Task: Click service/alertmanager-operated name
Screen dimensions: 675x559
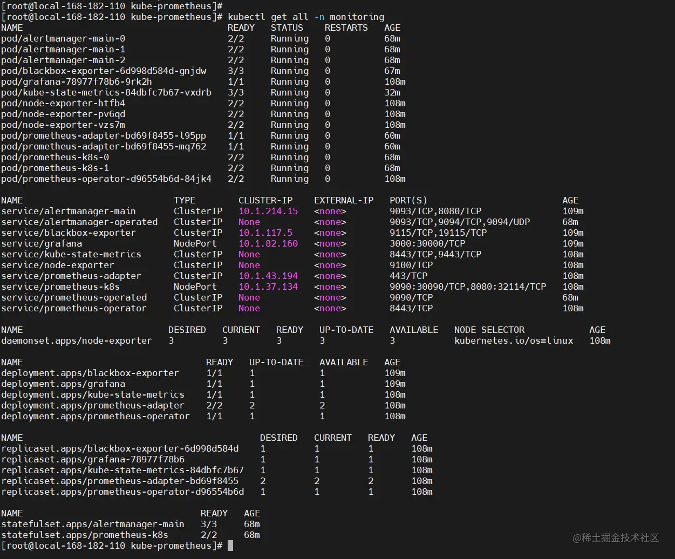Action: pos(79,222)
